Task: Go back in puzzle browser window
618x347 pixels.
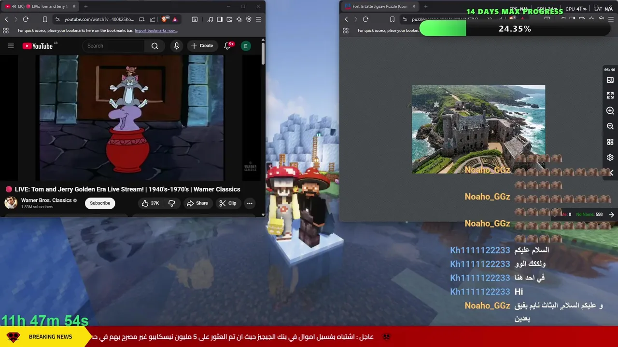Action: pyautogui.click(x=346, y=19)
